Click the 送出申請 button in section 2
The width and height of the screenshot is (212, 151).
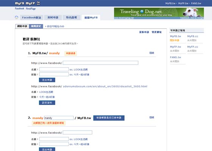point(47,149)
